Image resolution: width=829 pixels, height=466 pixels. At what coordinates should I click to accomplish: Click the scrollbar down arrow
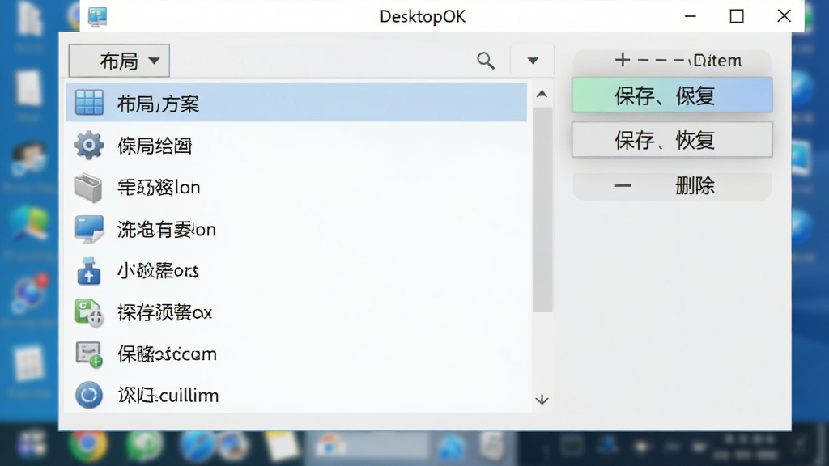pyautogui.click(x=542, y=400)
